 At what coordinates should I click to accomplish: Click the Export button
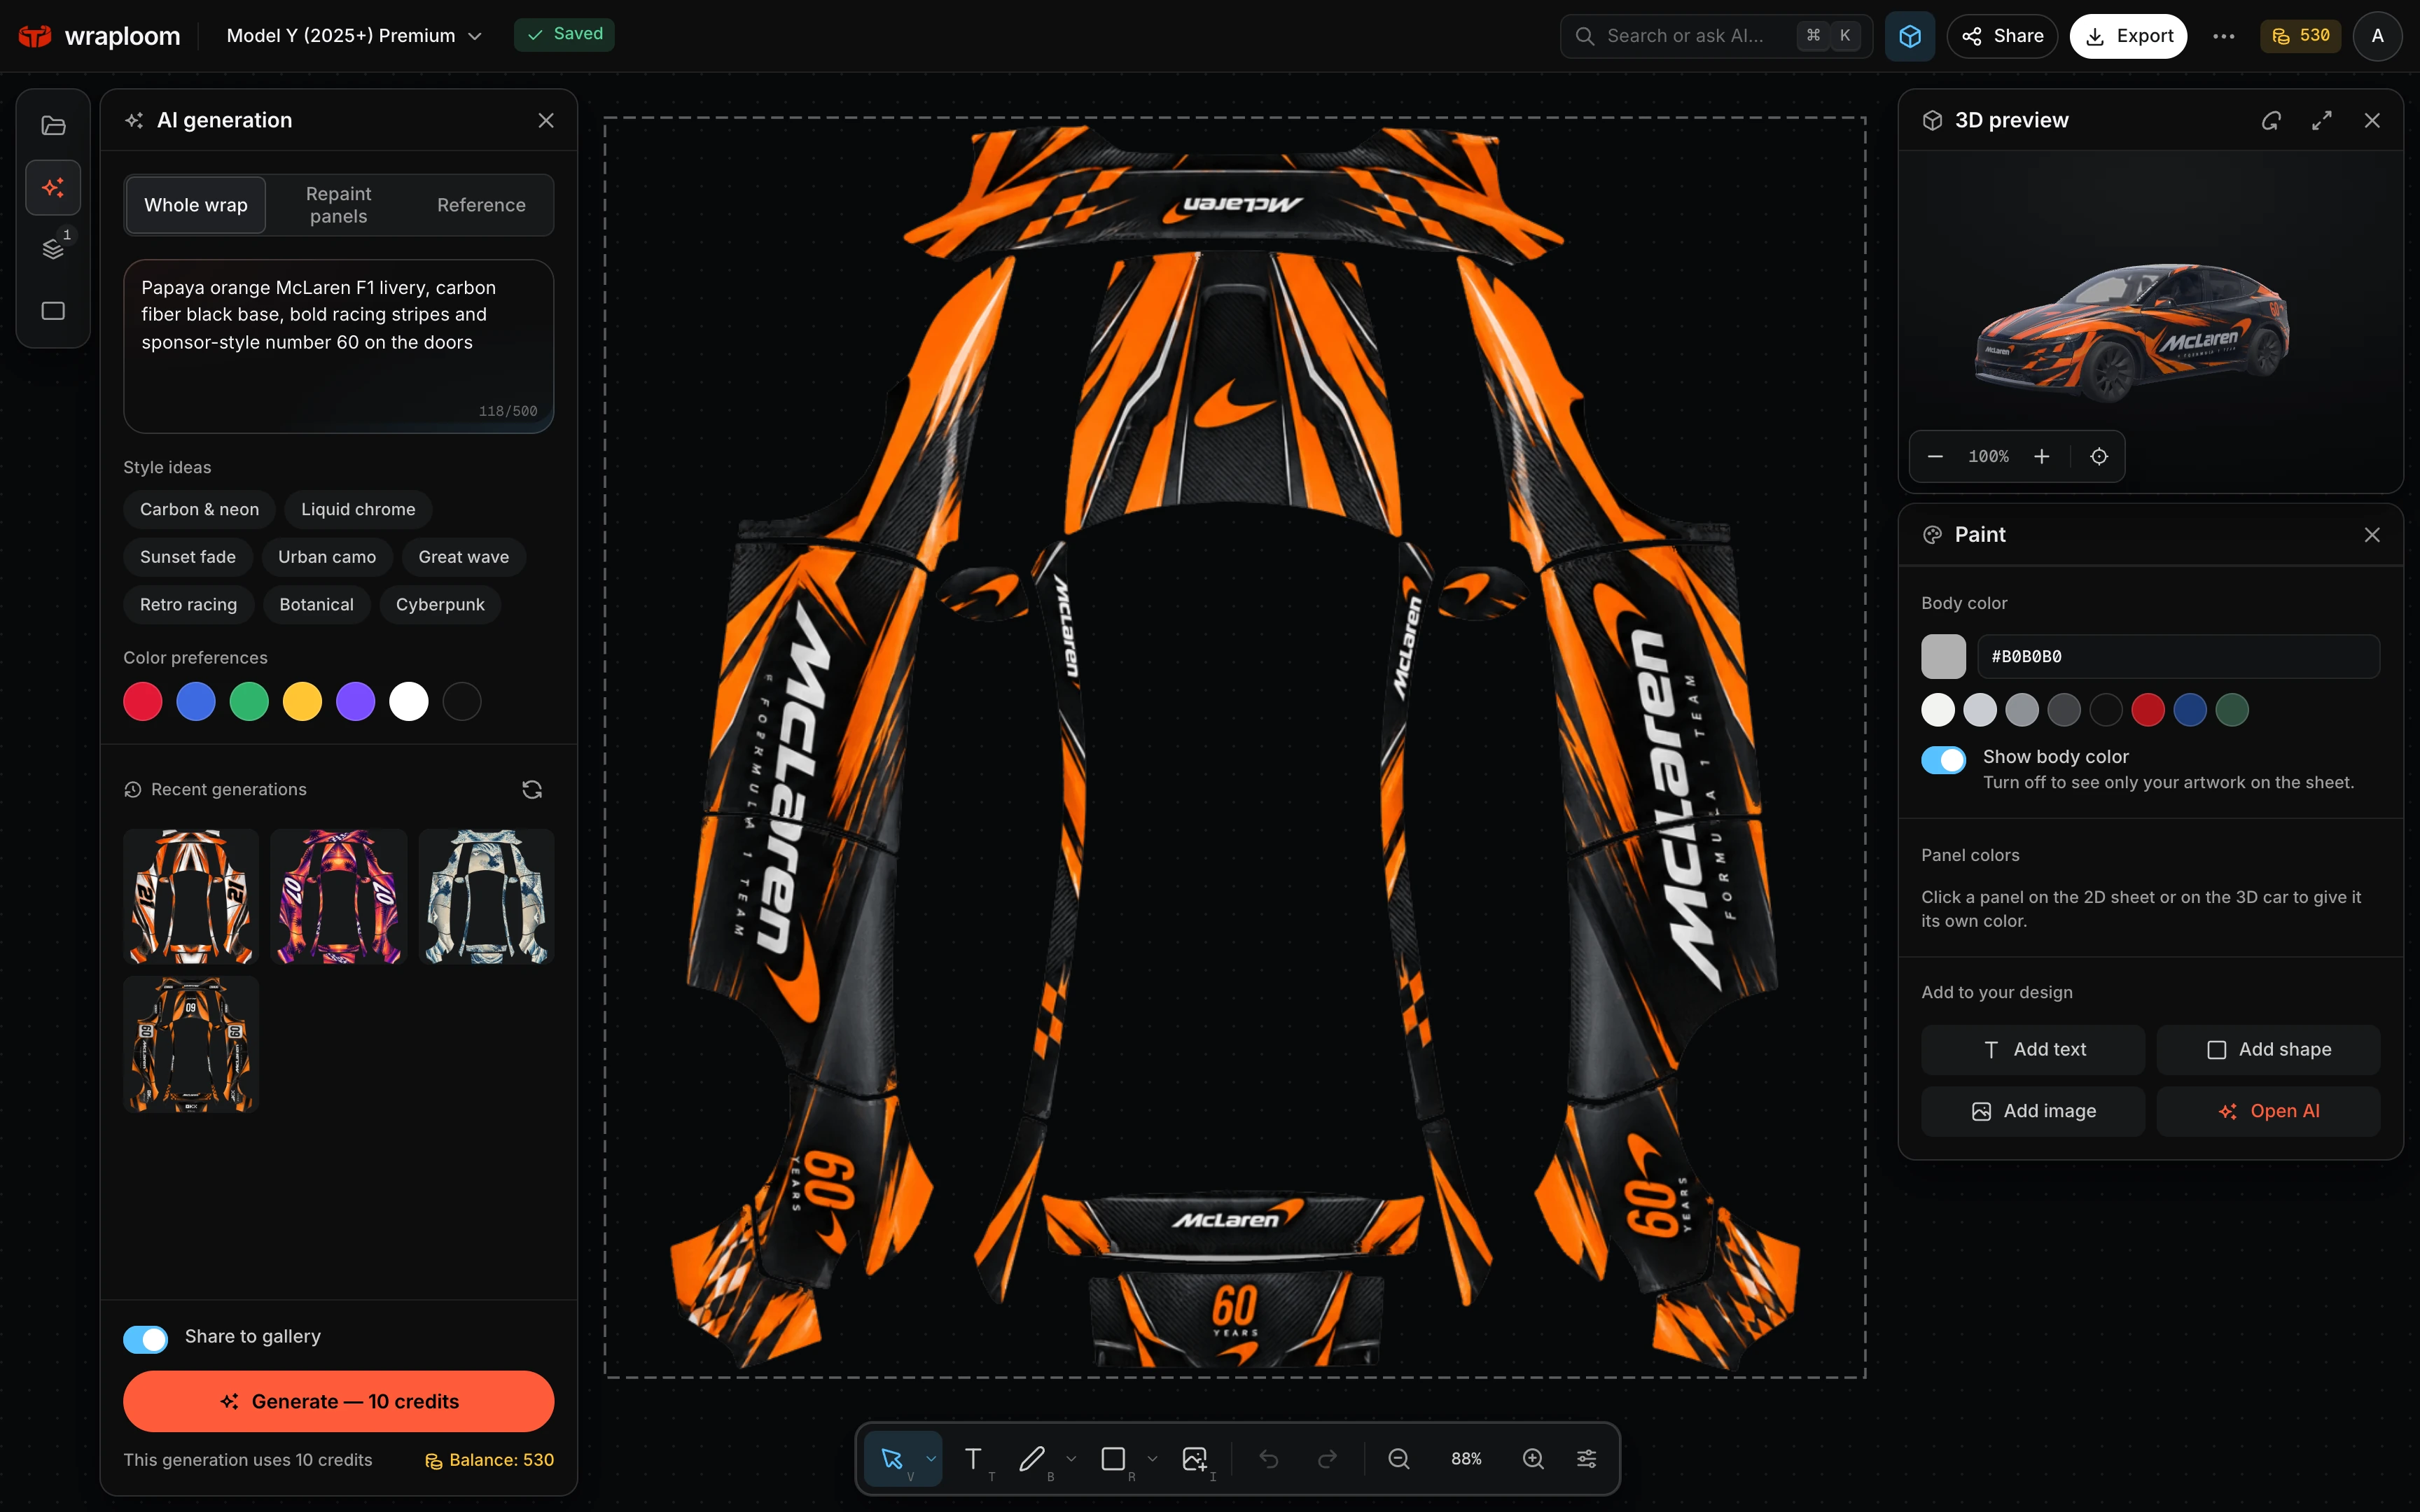tap(2128, 36)
